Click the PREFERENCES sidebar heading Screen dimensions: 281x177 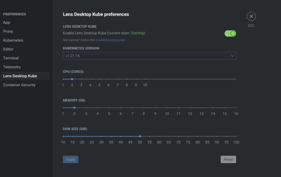14,14
